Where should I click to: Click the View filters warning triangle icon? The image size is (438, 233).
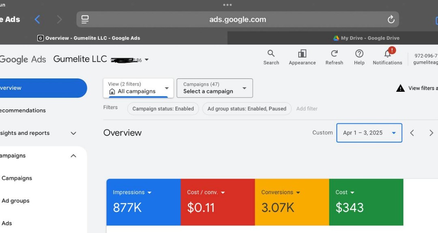400,88
